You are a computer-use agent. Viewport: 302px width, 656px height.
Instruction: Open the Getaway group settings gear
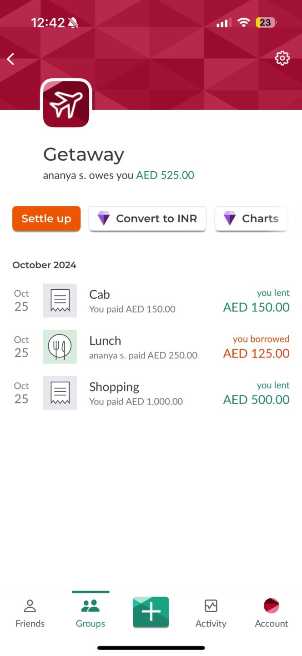[x=282, y=58]
